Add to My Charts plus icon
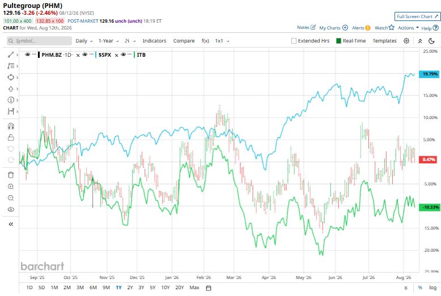441x296 pixels. point(345,28)
